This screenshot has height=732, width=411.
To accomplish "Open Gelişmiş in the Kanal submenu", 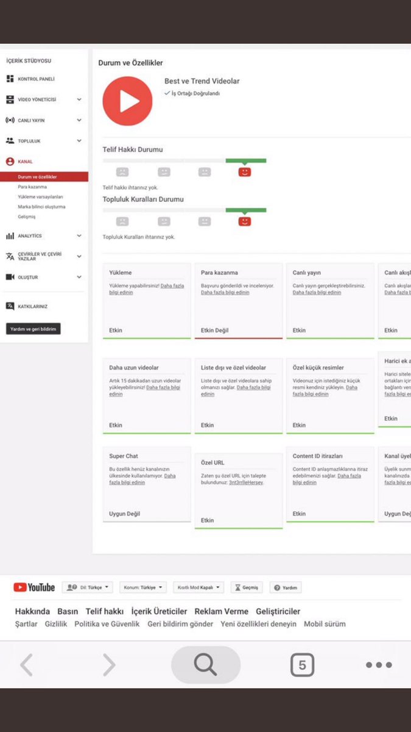I will coord(27,217).
